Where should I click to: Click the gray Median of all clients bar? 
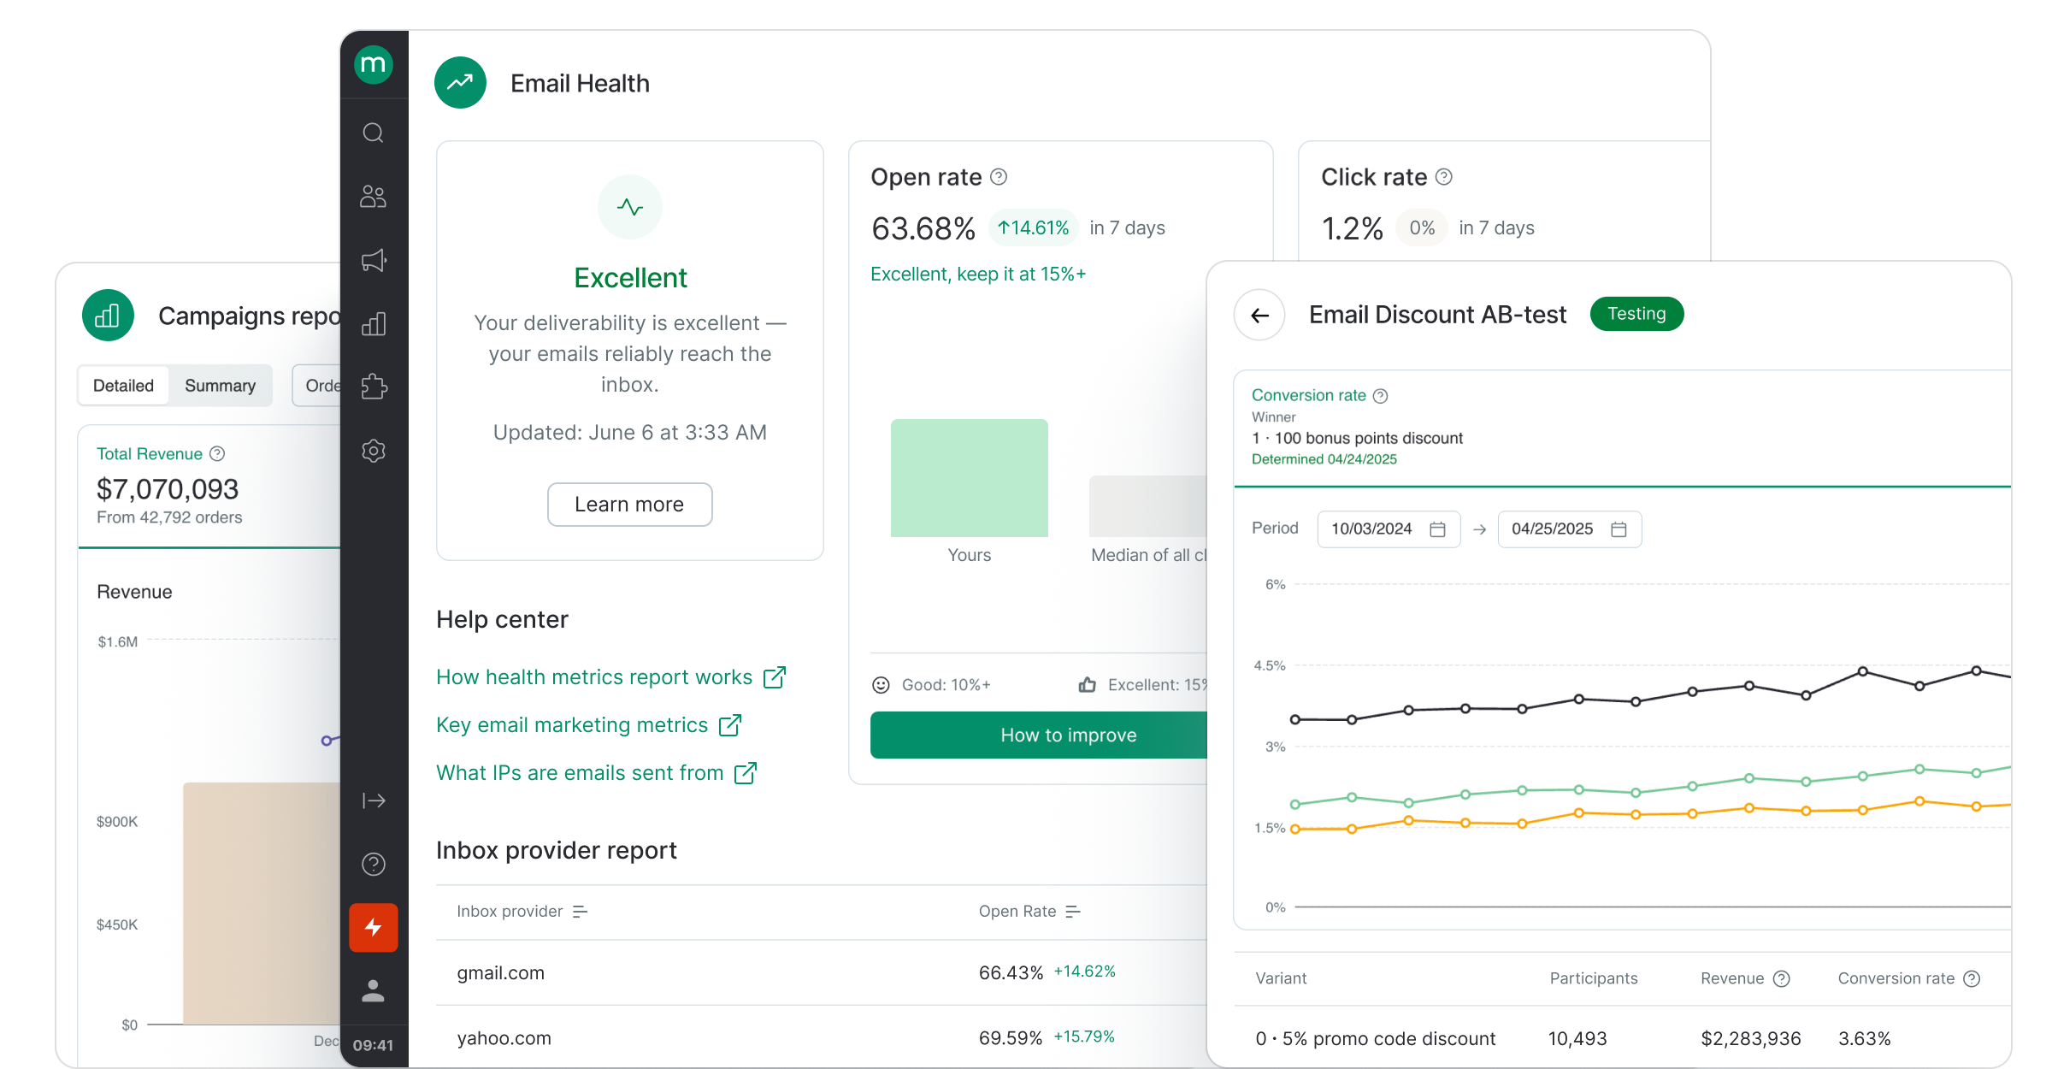coord(1148,506)
